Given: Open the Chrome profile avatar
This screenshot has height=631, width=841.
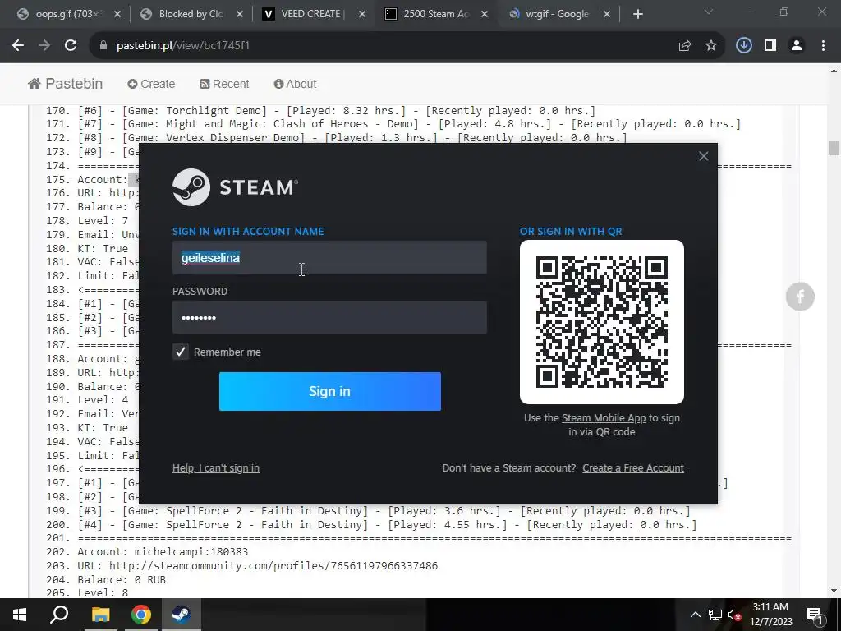Looking at the screenshot, I should [x=797, y=46].
